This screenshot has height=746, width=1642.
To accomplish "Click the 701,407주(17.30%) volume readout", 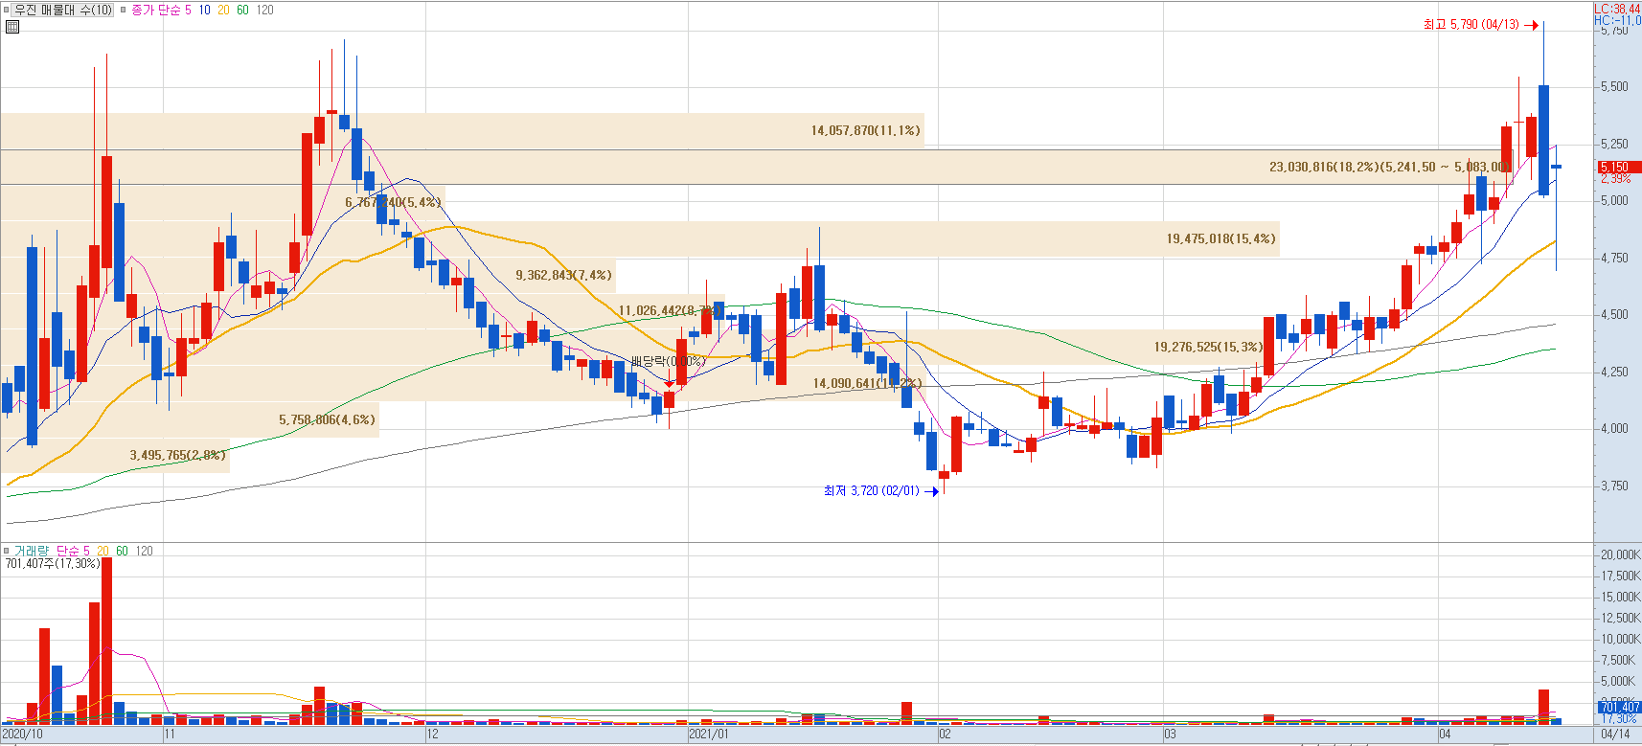I will pyautogui.click(x=53, y=563).
